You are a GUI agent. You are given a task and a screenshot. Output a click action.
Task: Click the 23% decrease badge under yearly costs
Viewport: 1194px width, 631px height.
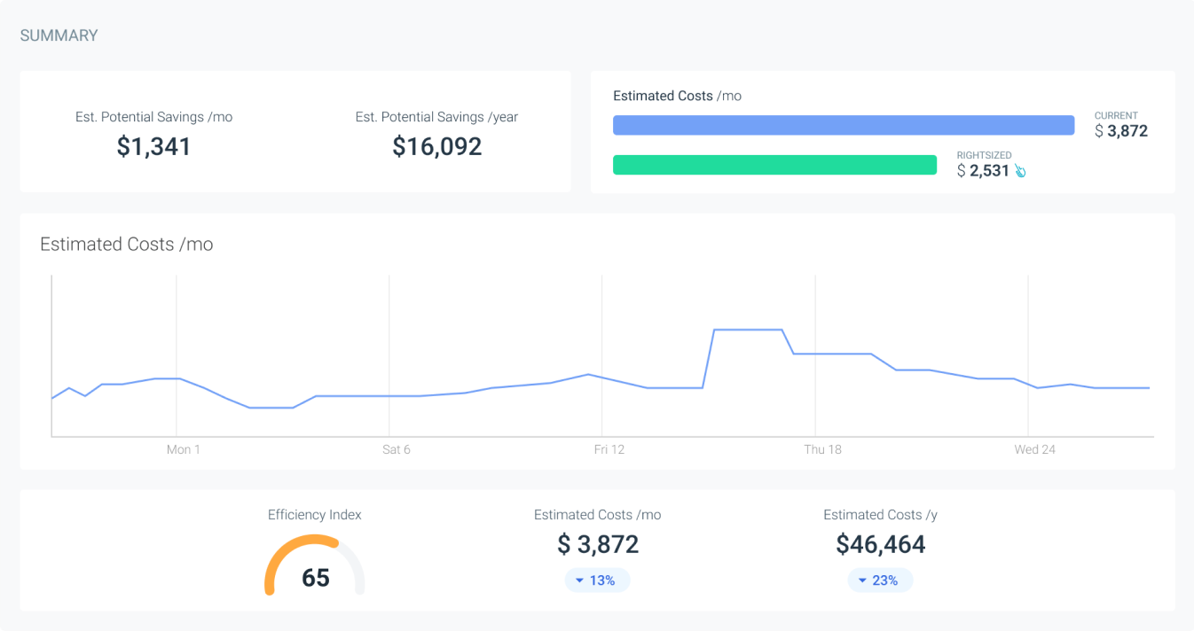point(880,580)
